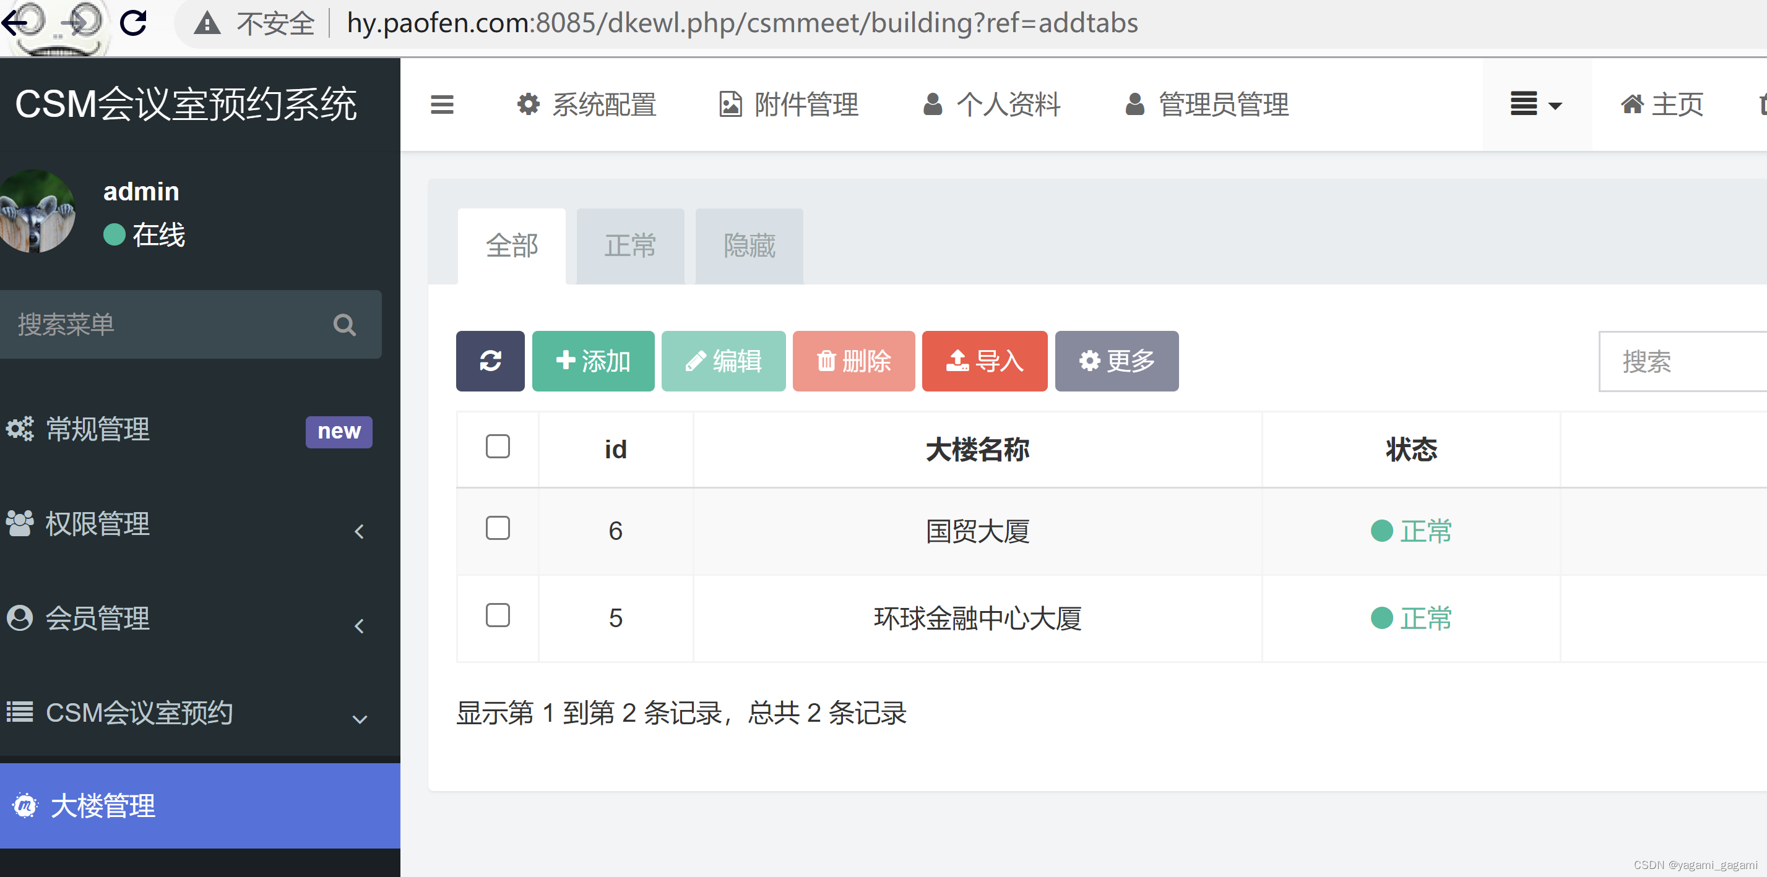Open 管理员管理 page
1767x877 pixels.
(1208, 105)
